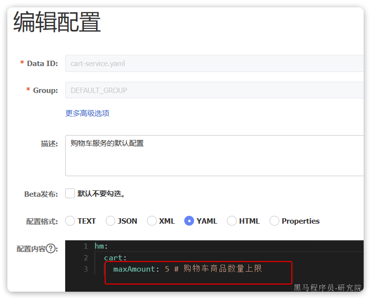Image resolution: width=371 pixels, height=300 pixels.
Task: Choose JSON as the config format
Action: click(x=111, y=221)
